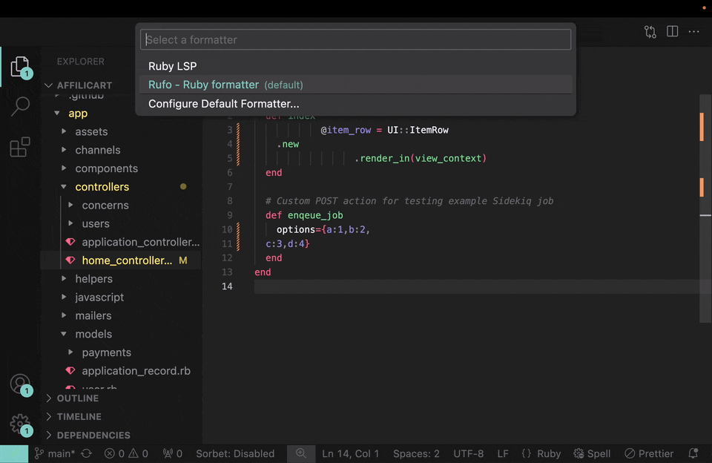Viewport: 712px width, 463px height.
Task: Open the Explorer view icon
Action: tap(21, 67)
